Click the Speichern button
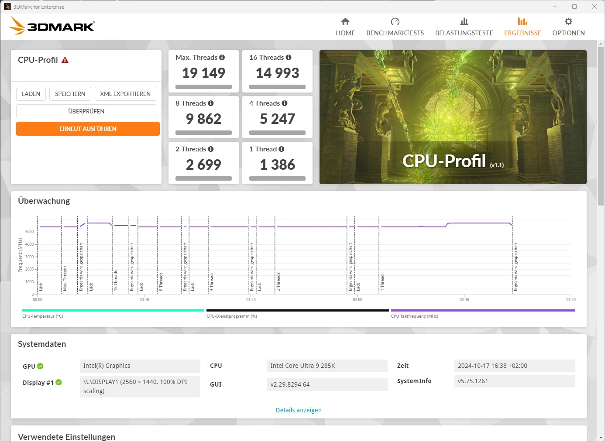Viewport: 605px width, 442px height. [70, 94]
